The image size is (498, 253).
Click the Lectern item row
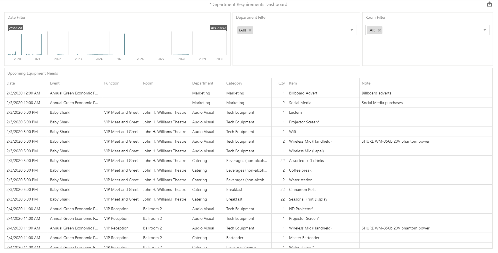(x=248, y=112)
